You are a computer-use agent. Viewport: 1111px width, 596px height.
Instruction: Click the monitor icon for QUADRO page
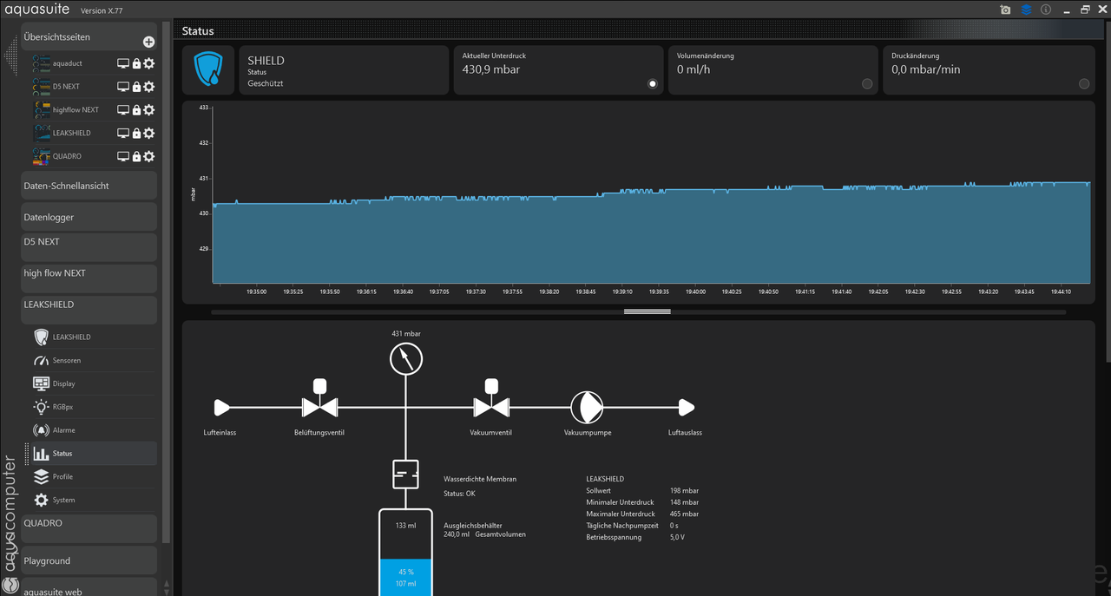(x=123, y=157)
